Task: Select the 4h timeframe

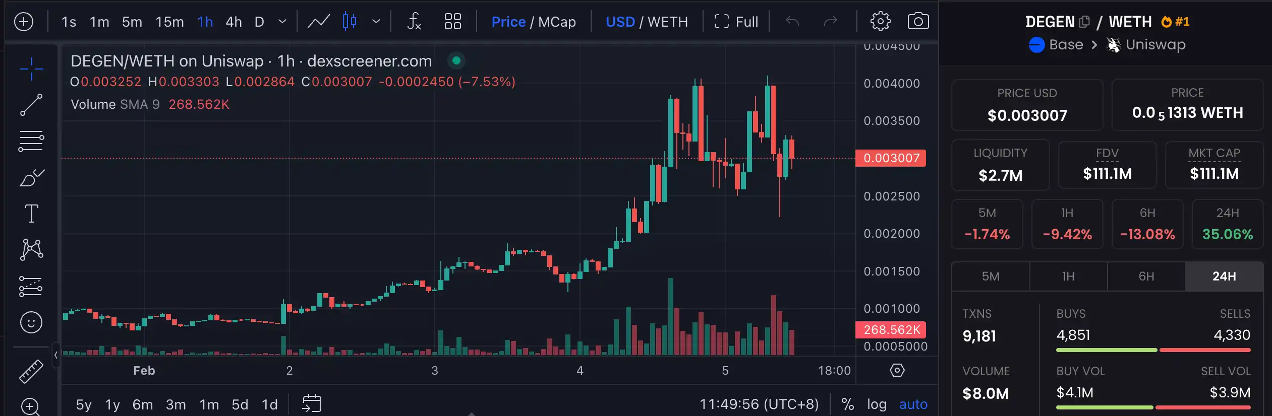Action: 234,22
